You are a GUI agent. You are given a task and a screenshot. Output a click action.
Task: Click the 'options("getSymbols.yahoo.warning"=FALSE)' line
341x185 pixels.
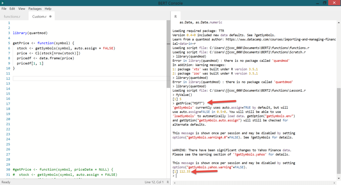point(210,167)
